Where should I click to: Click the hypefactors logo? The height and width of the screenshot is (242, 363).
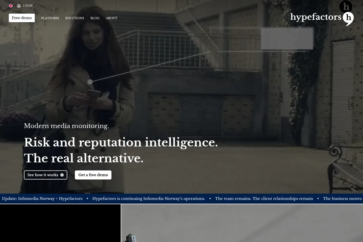322,18
